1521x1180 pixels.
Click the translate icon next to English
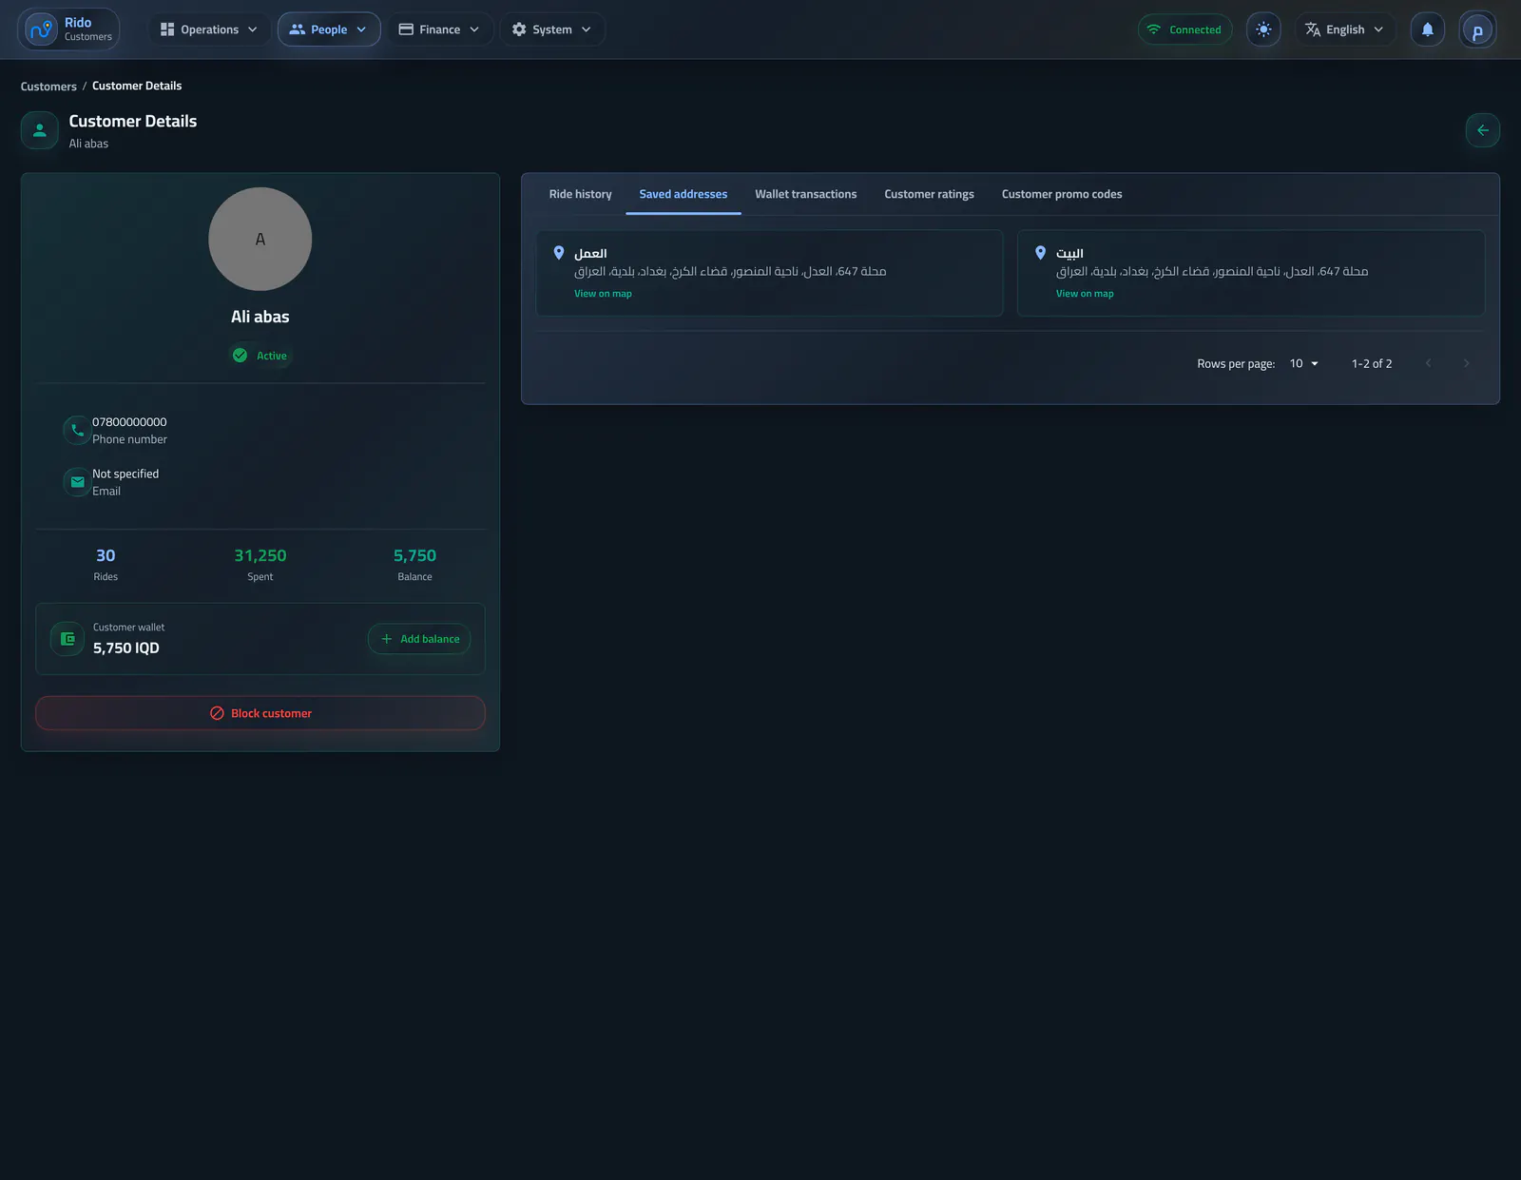1313,29
